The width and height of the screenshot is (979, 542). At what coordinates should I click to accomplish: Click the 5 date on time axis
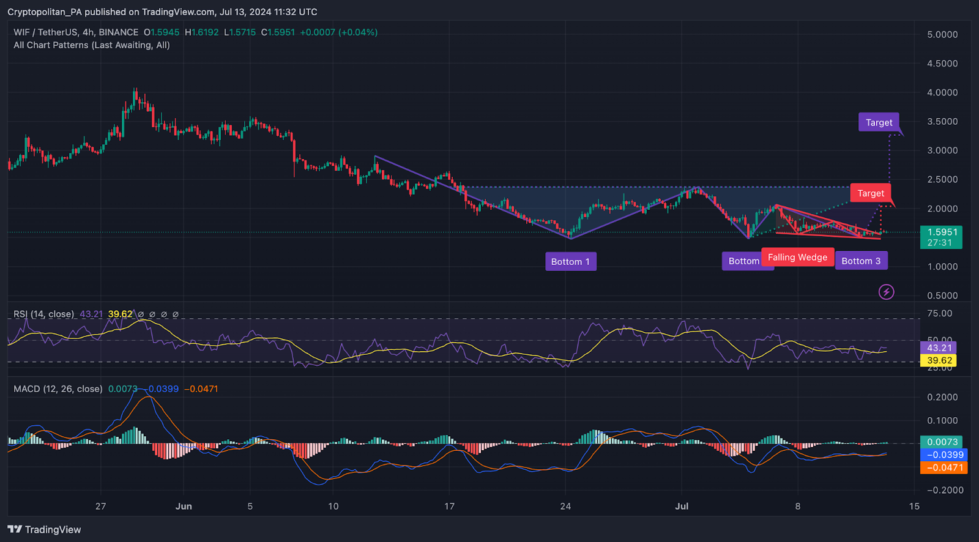(250, 507)
